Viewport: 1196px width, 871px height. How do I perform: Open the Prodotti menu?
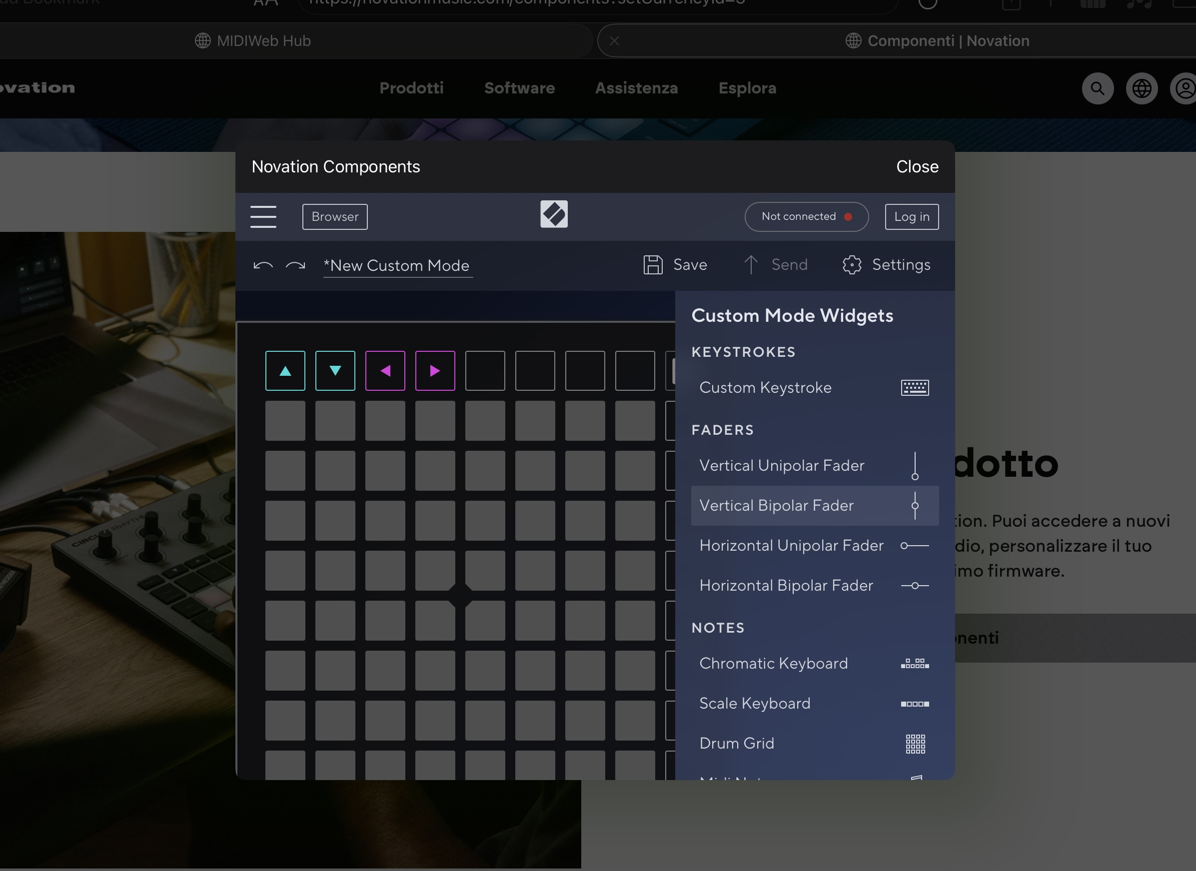411,88
